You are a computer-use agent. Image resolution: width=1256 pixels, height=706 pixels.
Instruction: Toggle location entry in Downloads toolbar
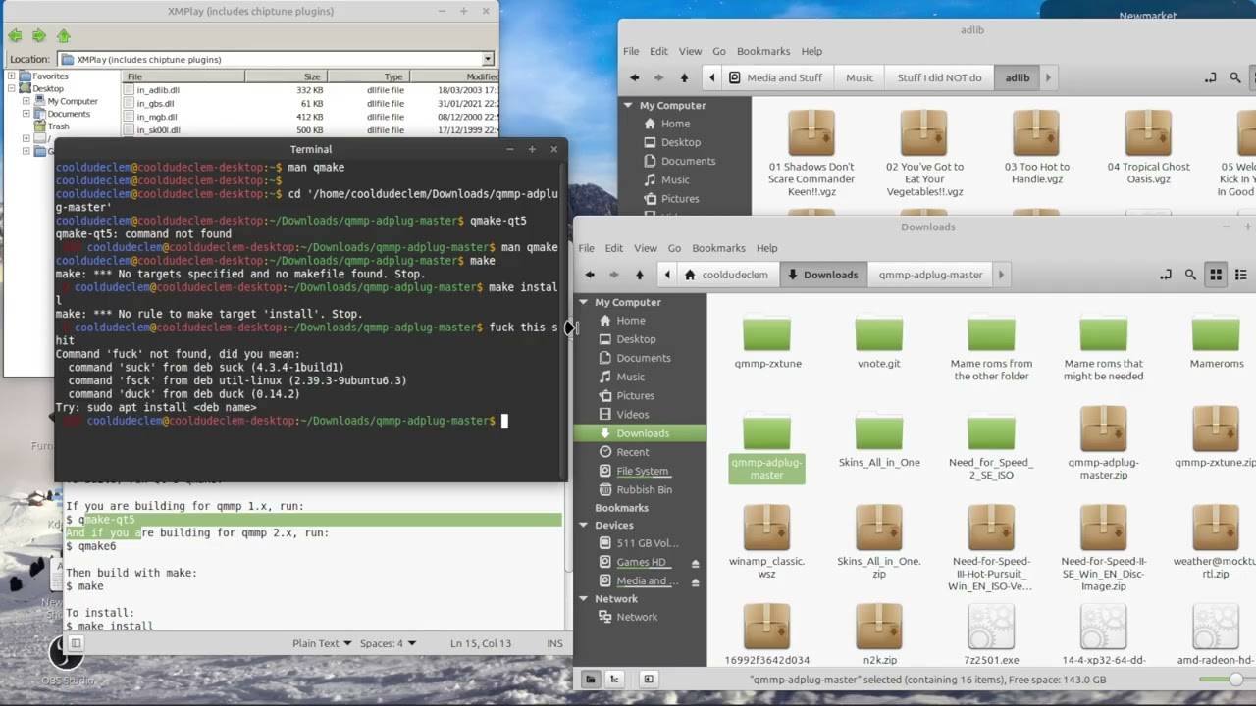click(1165, 275)
